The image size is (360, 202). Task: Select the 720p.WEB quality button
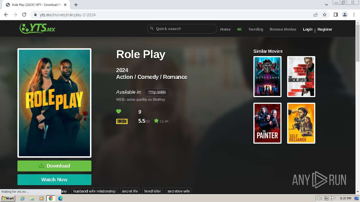(x=157, y=92)
